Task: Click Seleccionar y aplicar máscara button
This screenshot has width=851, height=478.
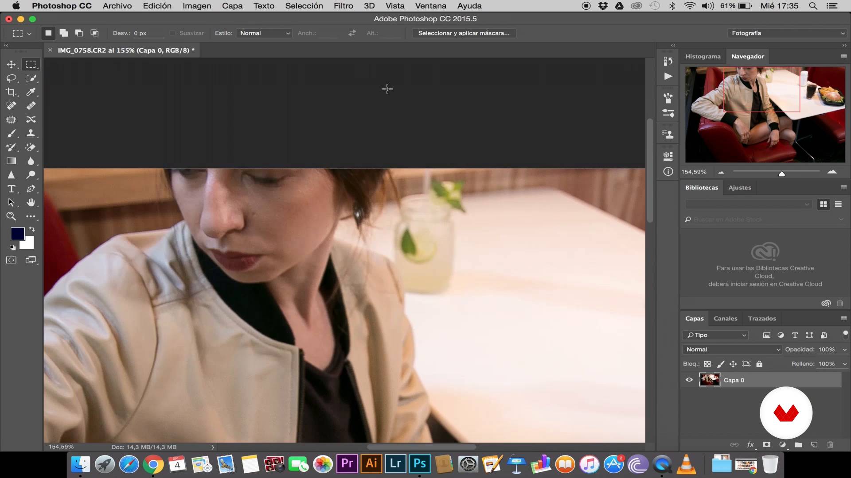Action: point(464,33)
